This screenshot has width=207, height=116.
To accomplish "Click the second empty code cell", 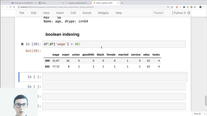I will [114, 87].
